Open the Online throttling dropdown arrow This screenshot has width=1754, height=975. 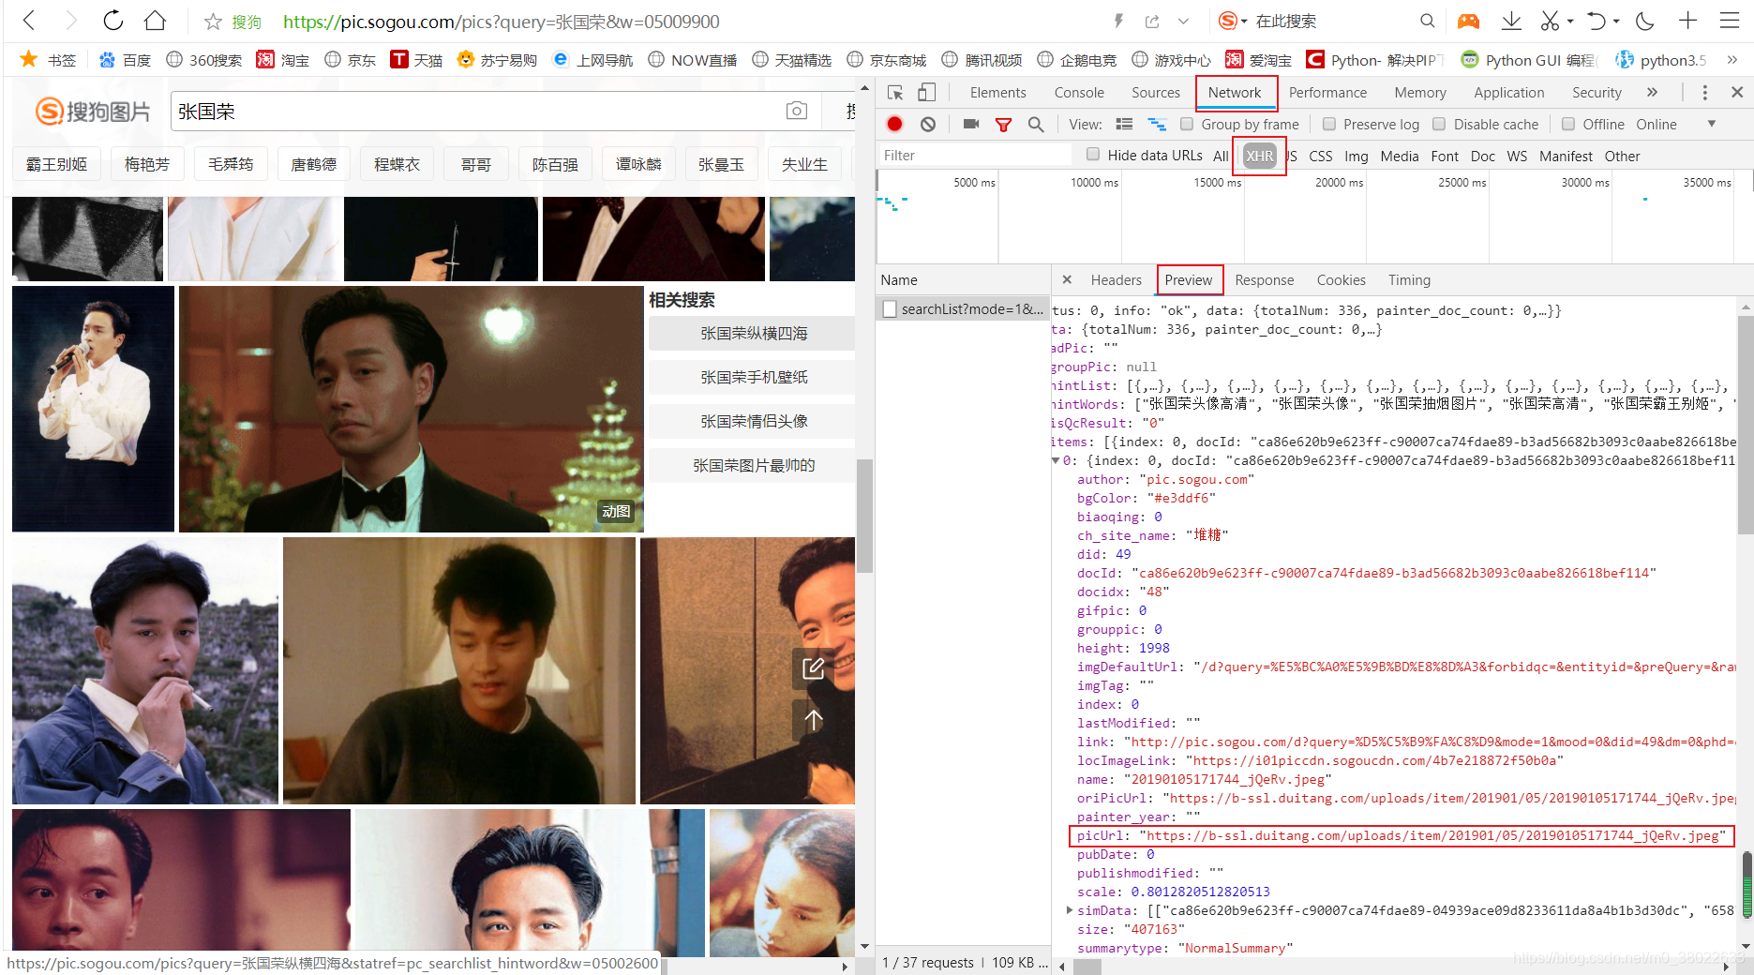[1712, 124]
